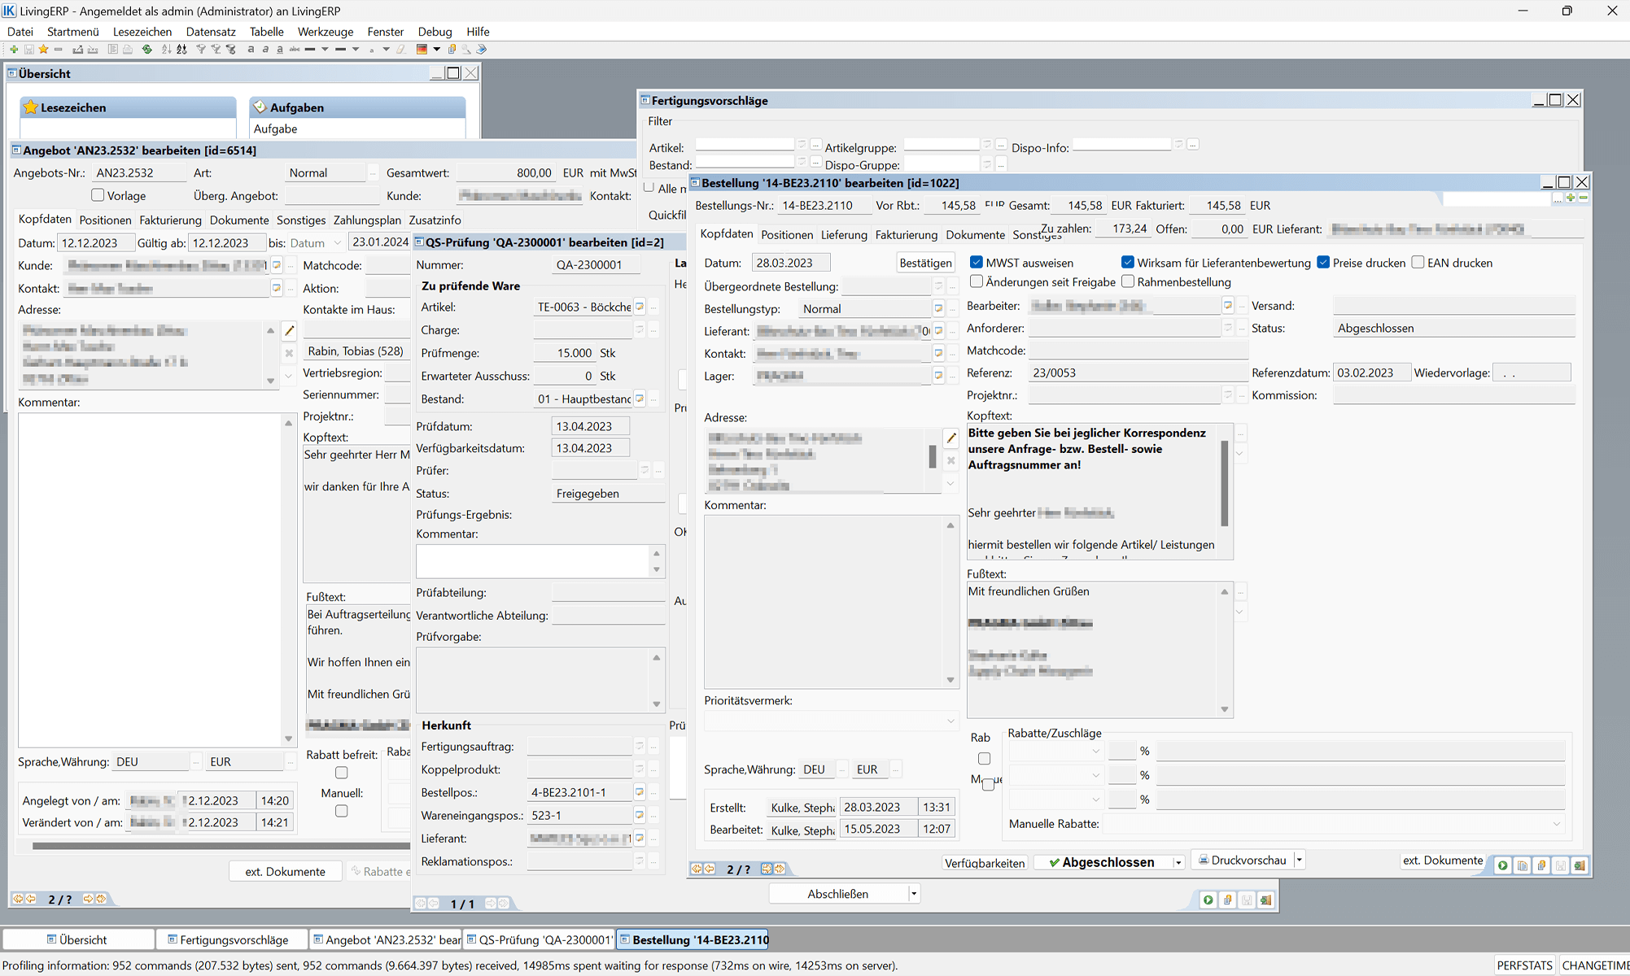Check the Manuell checkbox in Angebot

pyautogui.click(x=342, y=811)
